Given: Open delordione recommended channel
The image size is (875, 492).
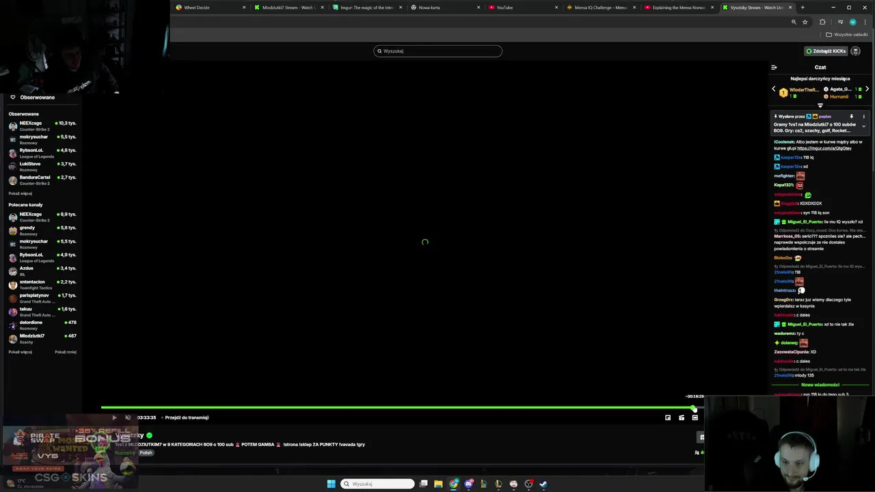Looking at the screenshot, I should point(42,325).
